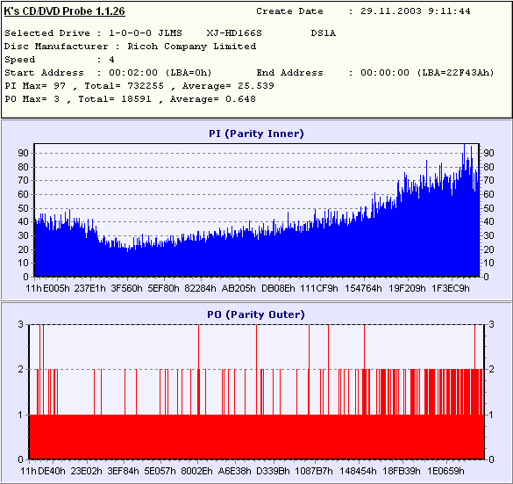Click the PO (Parity Outer) chart title
513x484 pixels.
[x=256, y=314]
